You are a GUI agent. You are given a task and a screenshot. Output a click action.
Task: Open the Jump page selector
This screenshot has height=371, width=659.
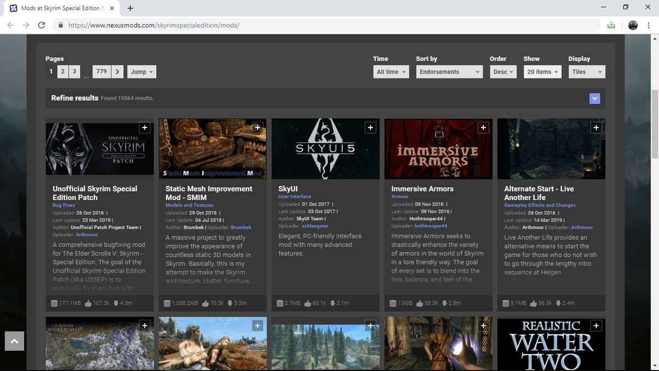141,71
